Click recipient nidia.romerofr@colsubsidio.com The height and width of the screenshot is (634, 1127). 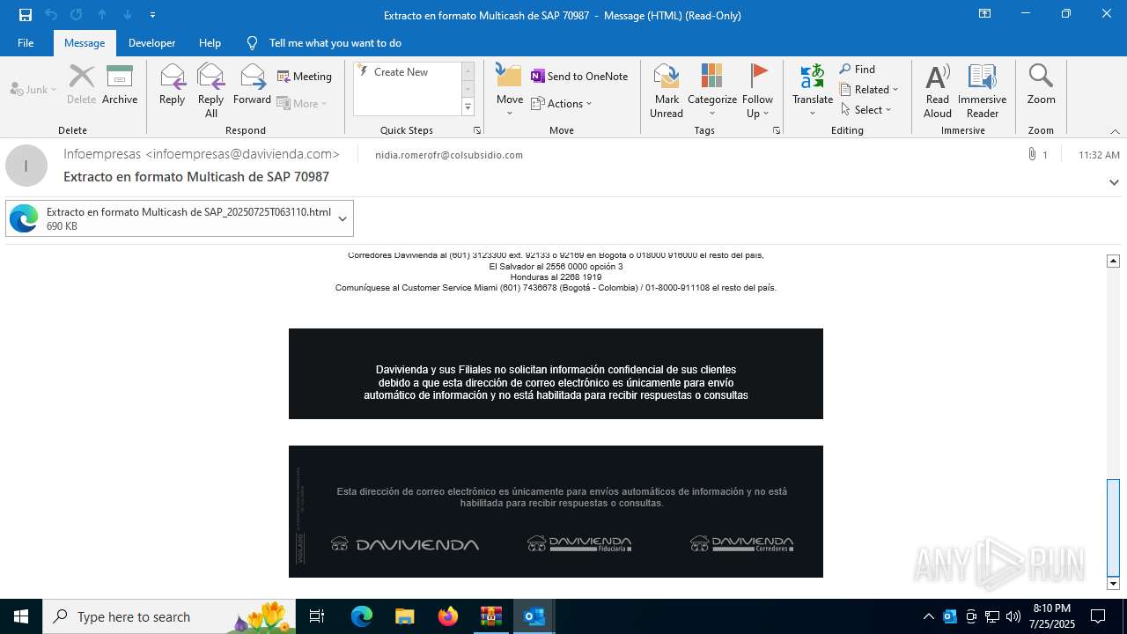pyautogui.click(x=449, y=155)
